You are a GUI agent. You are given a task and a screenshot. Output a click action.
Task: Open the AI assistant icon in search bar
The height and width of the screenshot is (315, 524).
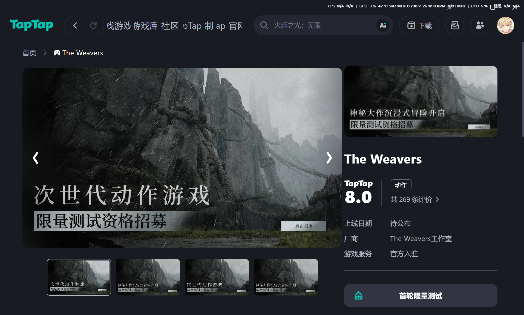tap(383, 25)
